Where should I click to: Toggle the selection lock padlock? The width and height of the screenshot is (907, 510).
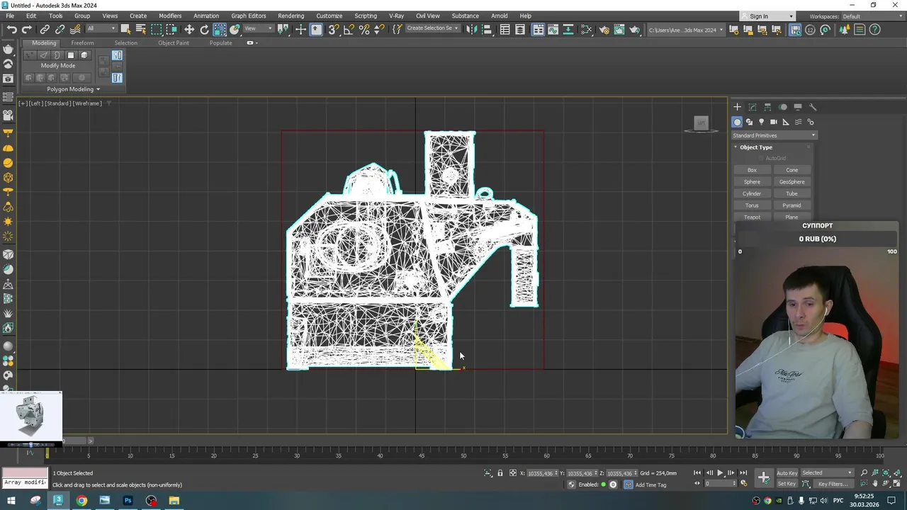tap(500, 473)
